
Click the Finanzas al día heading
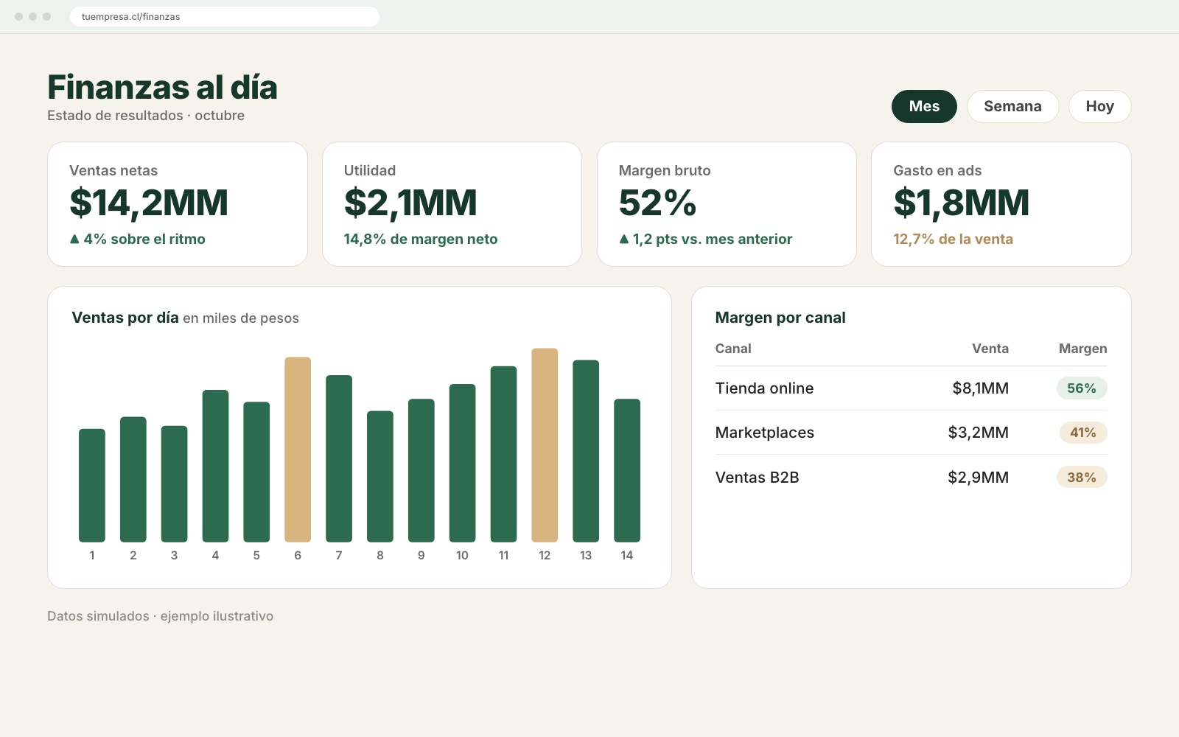tap(162, 87)
